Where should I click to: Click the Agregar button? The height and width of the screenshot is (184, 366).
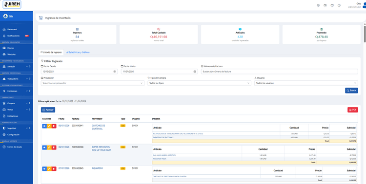pos(48,110)
